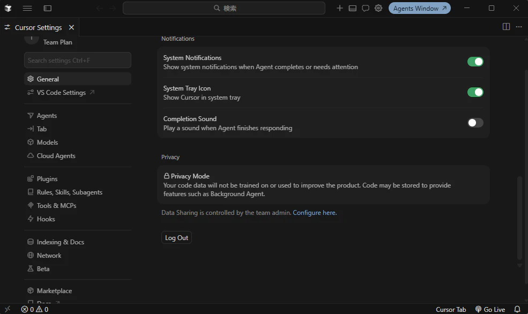
Task: Split the editor with split icon
Action: point(506,27)
